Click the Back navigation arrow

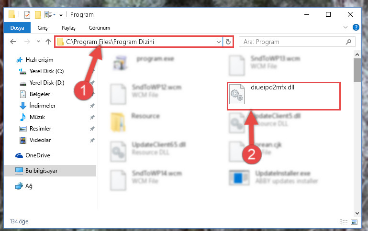point(13,42)
